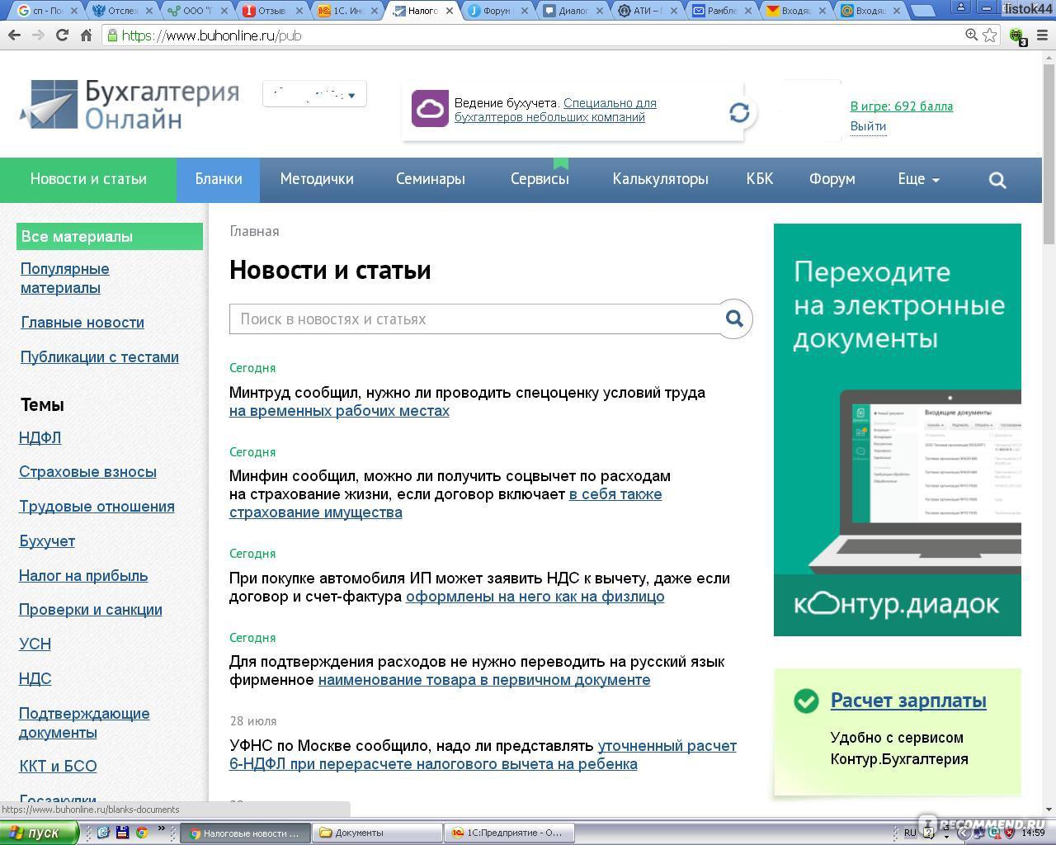Screen dimensions: 1056x845
Task: Open article link на временных рабочих местах
Action: 339,411
